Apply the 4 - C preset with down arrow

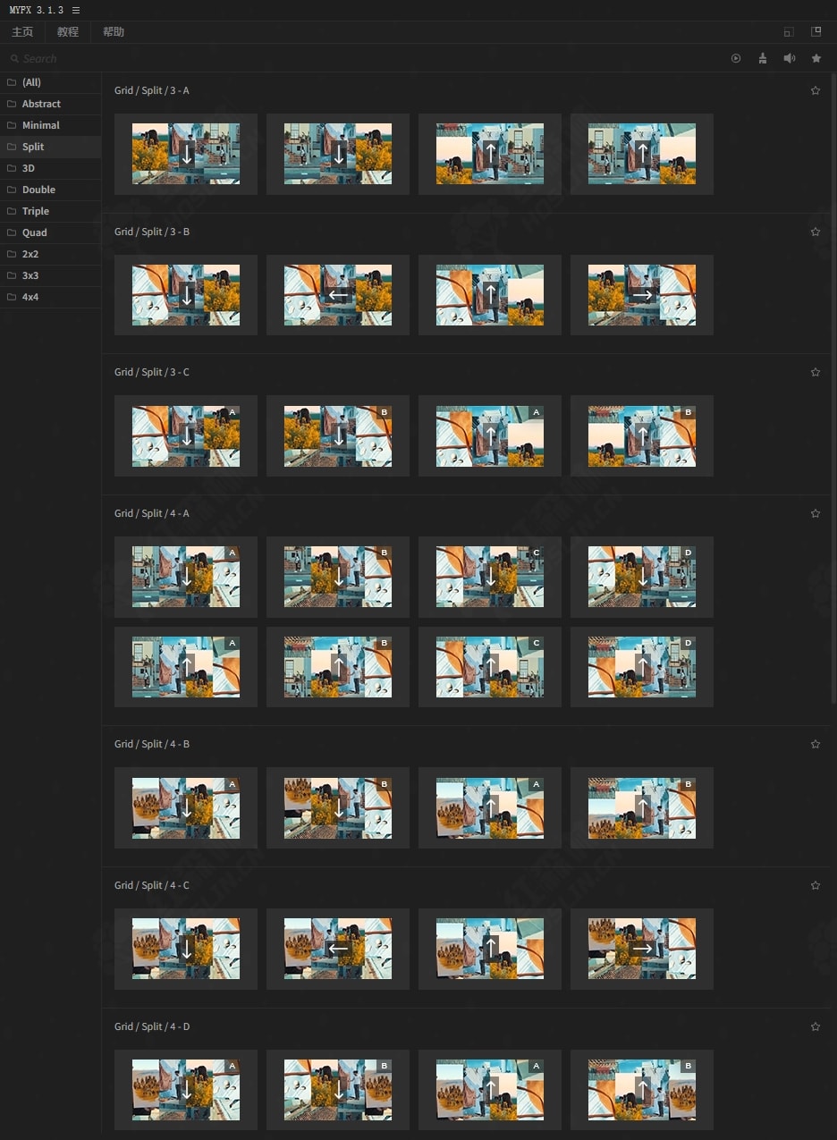(186, 949)
